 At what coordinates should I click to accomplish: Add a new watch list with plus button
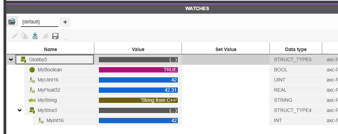pos(65,22)
